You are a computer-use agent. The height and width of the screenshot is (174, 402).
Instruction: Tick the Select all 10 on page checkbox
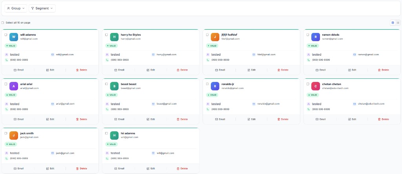[3, 23]
